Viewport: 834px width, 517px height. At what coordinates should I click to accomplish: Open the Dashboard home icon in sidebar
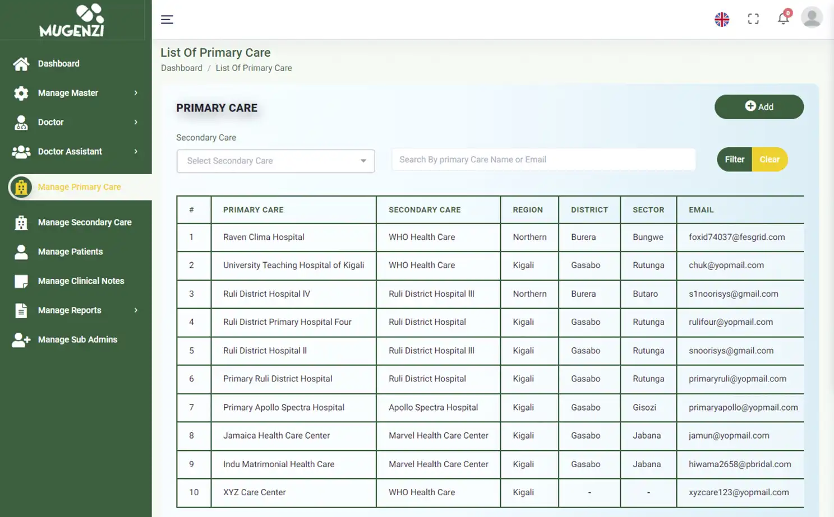click(x=21, y=63)
